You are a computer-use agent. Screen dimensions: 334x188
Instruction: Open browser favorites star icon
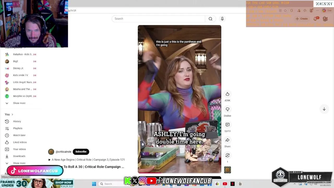285,11
